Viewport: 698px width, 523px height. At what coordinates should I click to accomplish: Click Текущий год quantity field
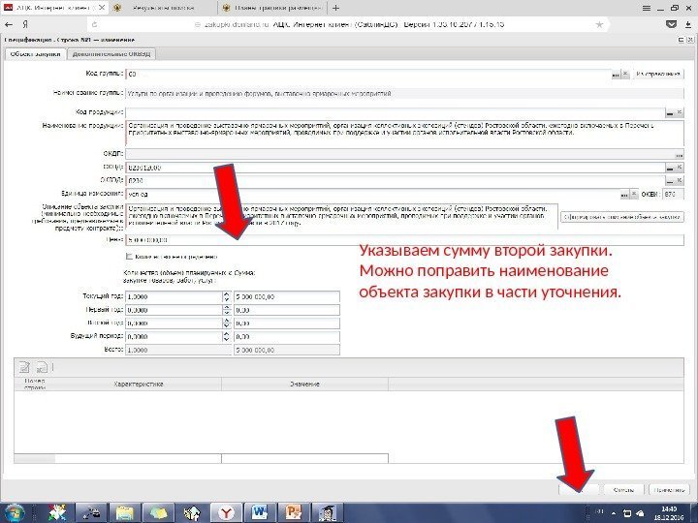click(x=174, y=296)
